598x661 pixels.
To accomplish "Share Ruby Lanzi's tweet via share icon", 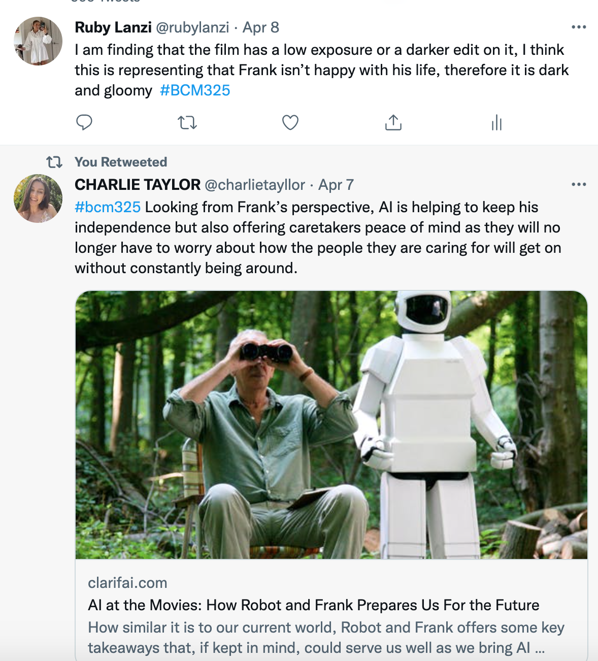I will (x=393, y=122).
